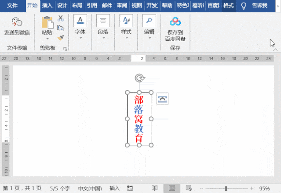Open the 设计 ribbon tab

pyautogui.click(x=62, y=6)
